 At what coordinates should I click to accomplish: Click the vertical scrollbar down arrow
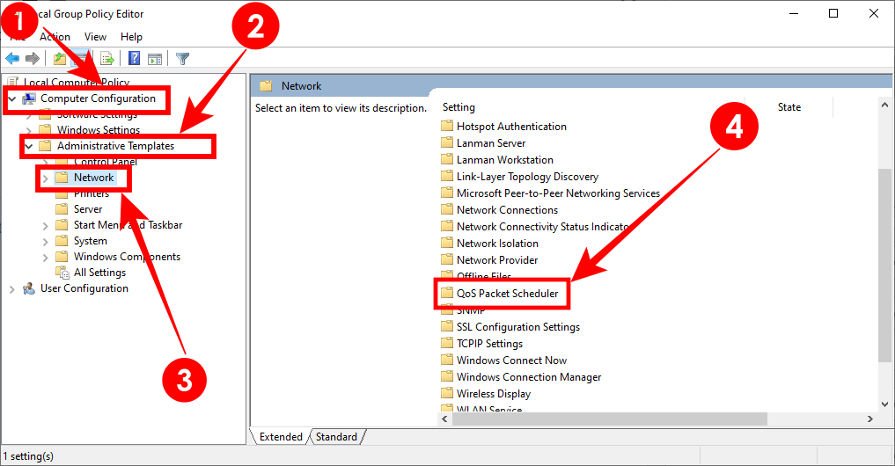click(884, 404)
